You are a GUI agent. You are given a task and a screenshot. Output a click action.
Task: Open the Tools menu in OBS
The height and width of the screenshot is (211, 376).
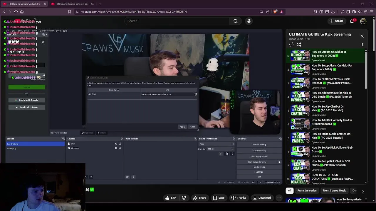58,31
